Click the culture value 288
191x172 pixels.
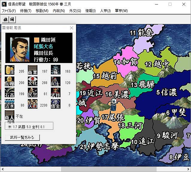coord(45,83)
